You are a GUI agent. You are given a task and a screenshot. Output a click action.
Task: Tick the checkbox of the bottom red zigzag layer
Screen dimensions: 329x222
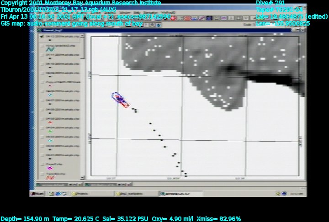42,174
